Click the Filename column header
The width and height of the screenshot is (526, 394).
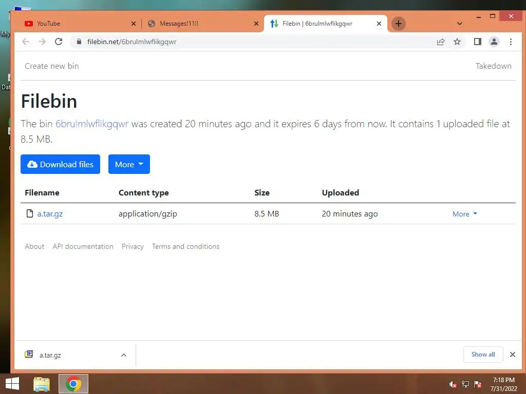(x=42, y=193)
